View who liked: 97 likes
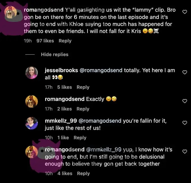 45,41
